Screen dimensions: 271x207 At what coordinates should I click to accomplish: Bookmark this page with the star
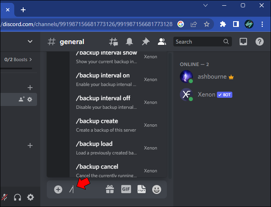pyautogui.click(x=207, y=24)
